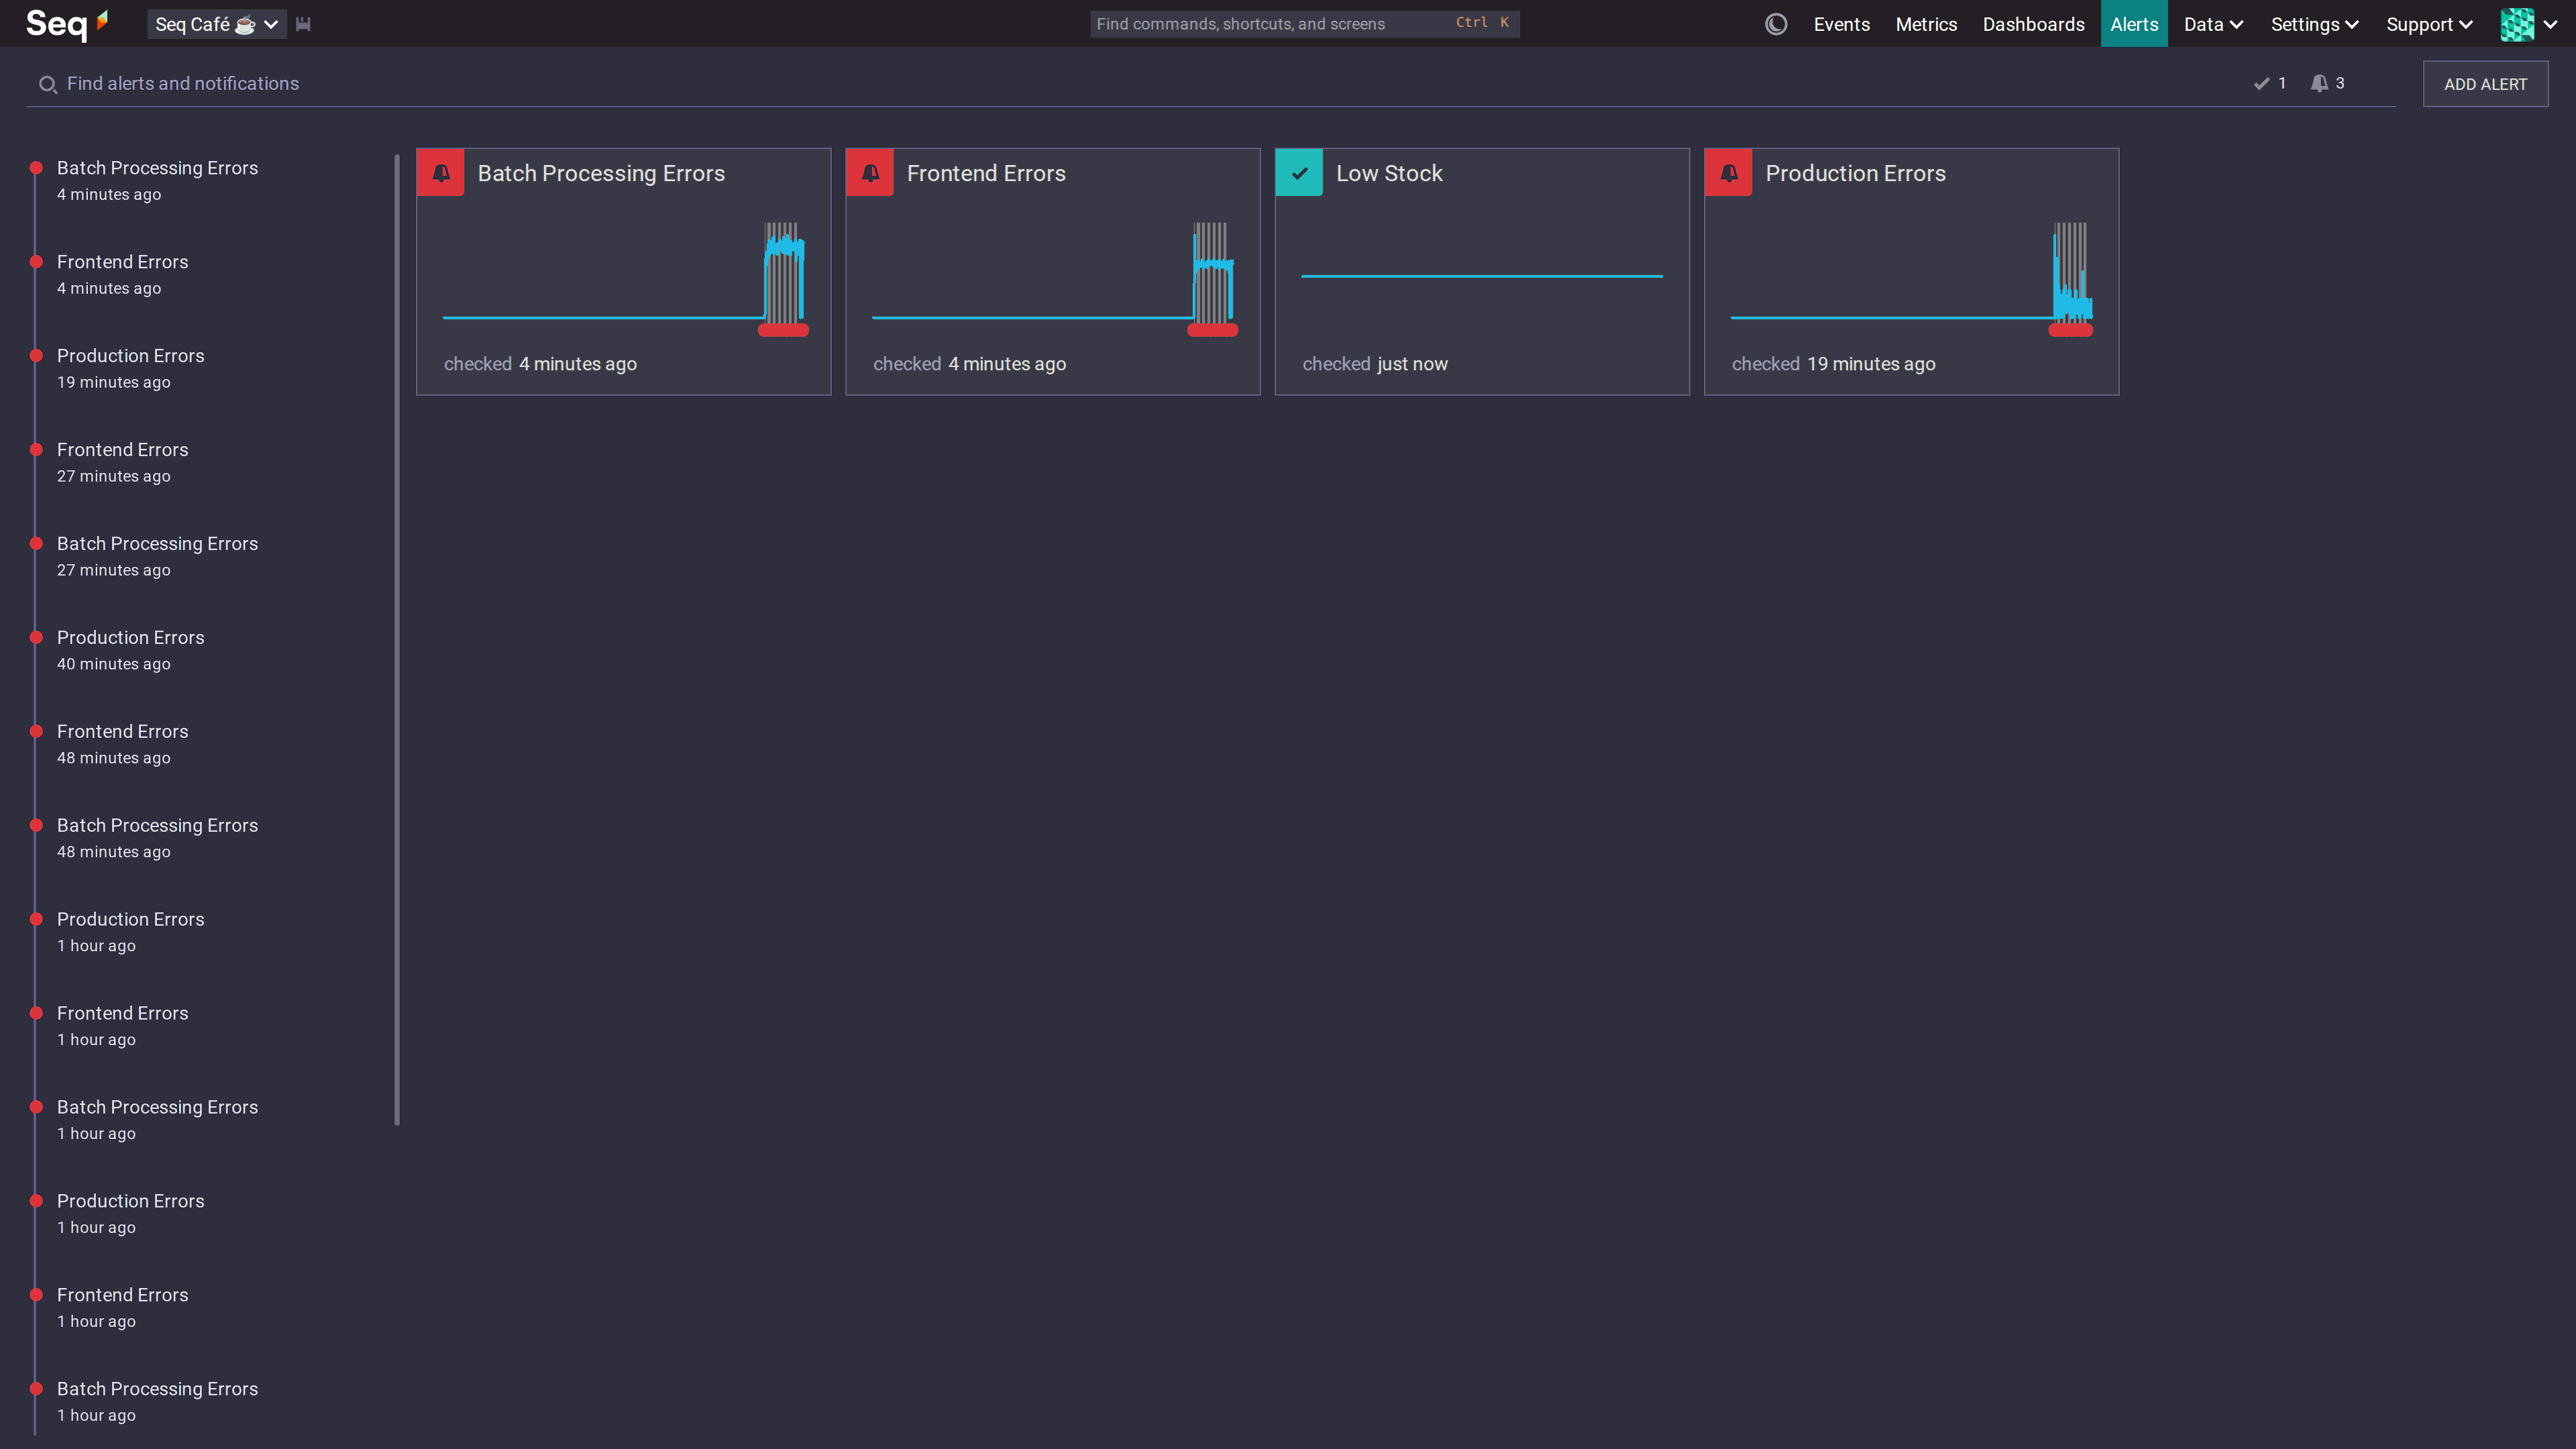
Task: Click the Production Errors chart sparkline
Action: [x=1912, y=279]
